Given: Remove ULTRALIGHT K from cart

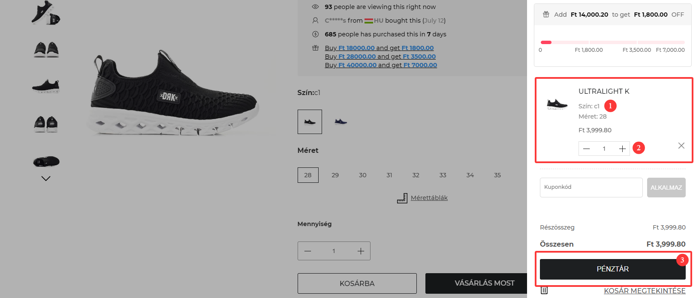Looking at the screenshot, I should 681,146.
